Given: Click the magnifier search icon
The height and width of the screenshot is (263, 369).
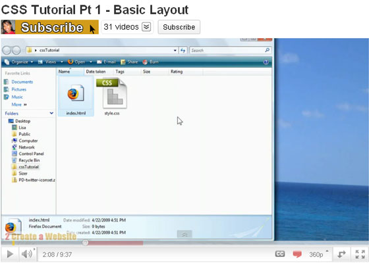Looking at the screenshot, I should point(267,50).
